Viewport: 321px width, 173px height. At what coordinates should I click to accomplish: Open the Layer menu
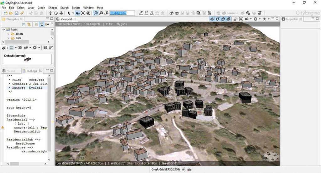[x=31, y=7]
